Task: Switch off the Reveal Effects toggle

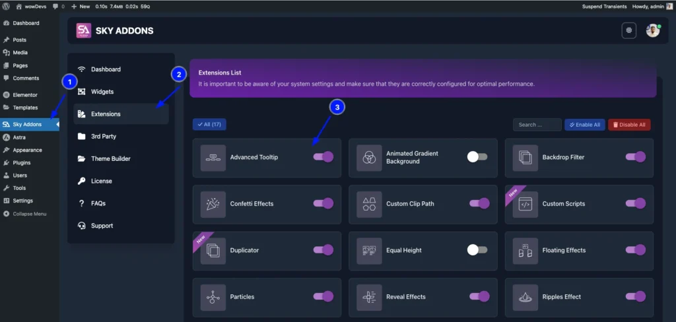Action: pos(479,296)
